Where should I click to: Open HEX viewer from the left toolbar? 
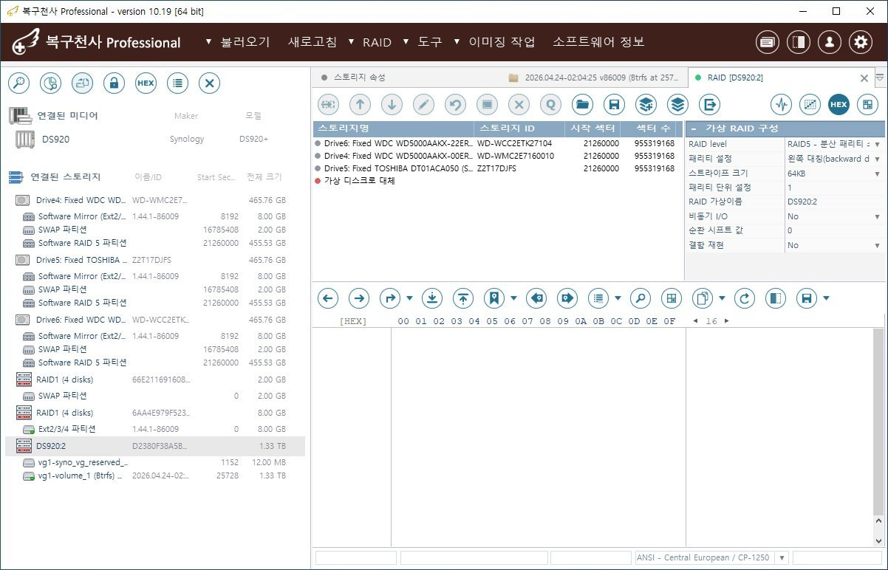(146, 83)
